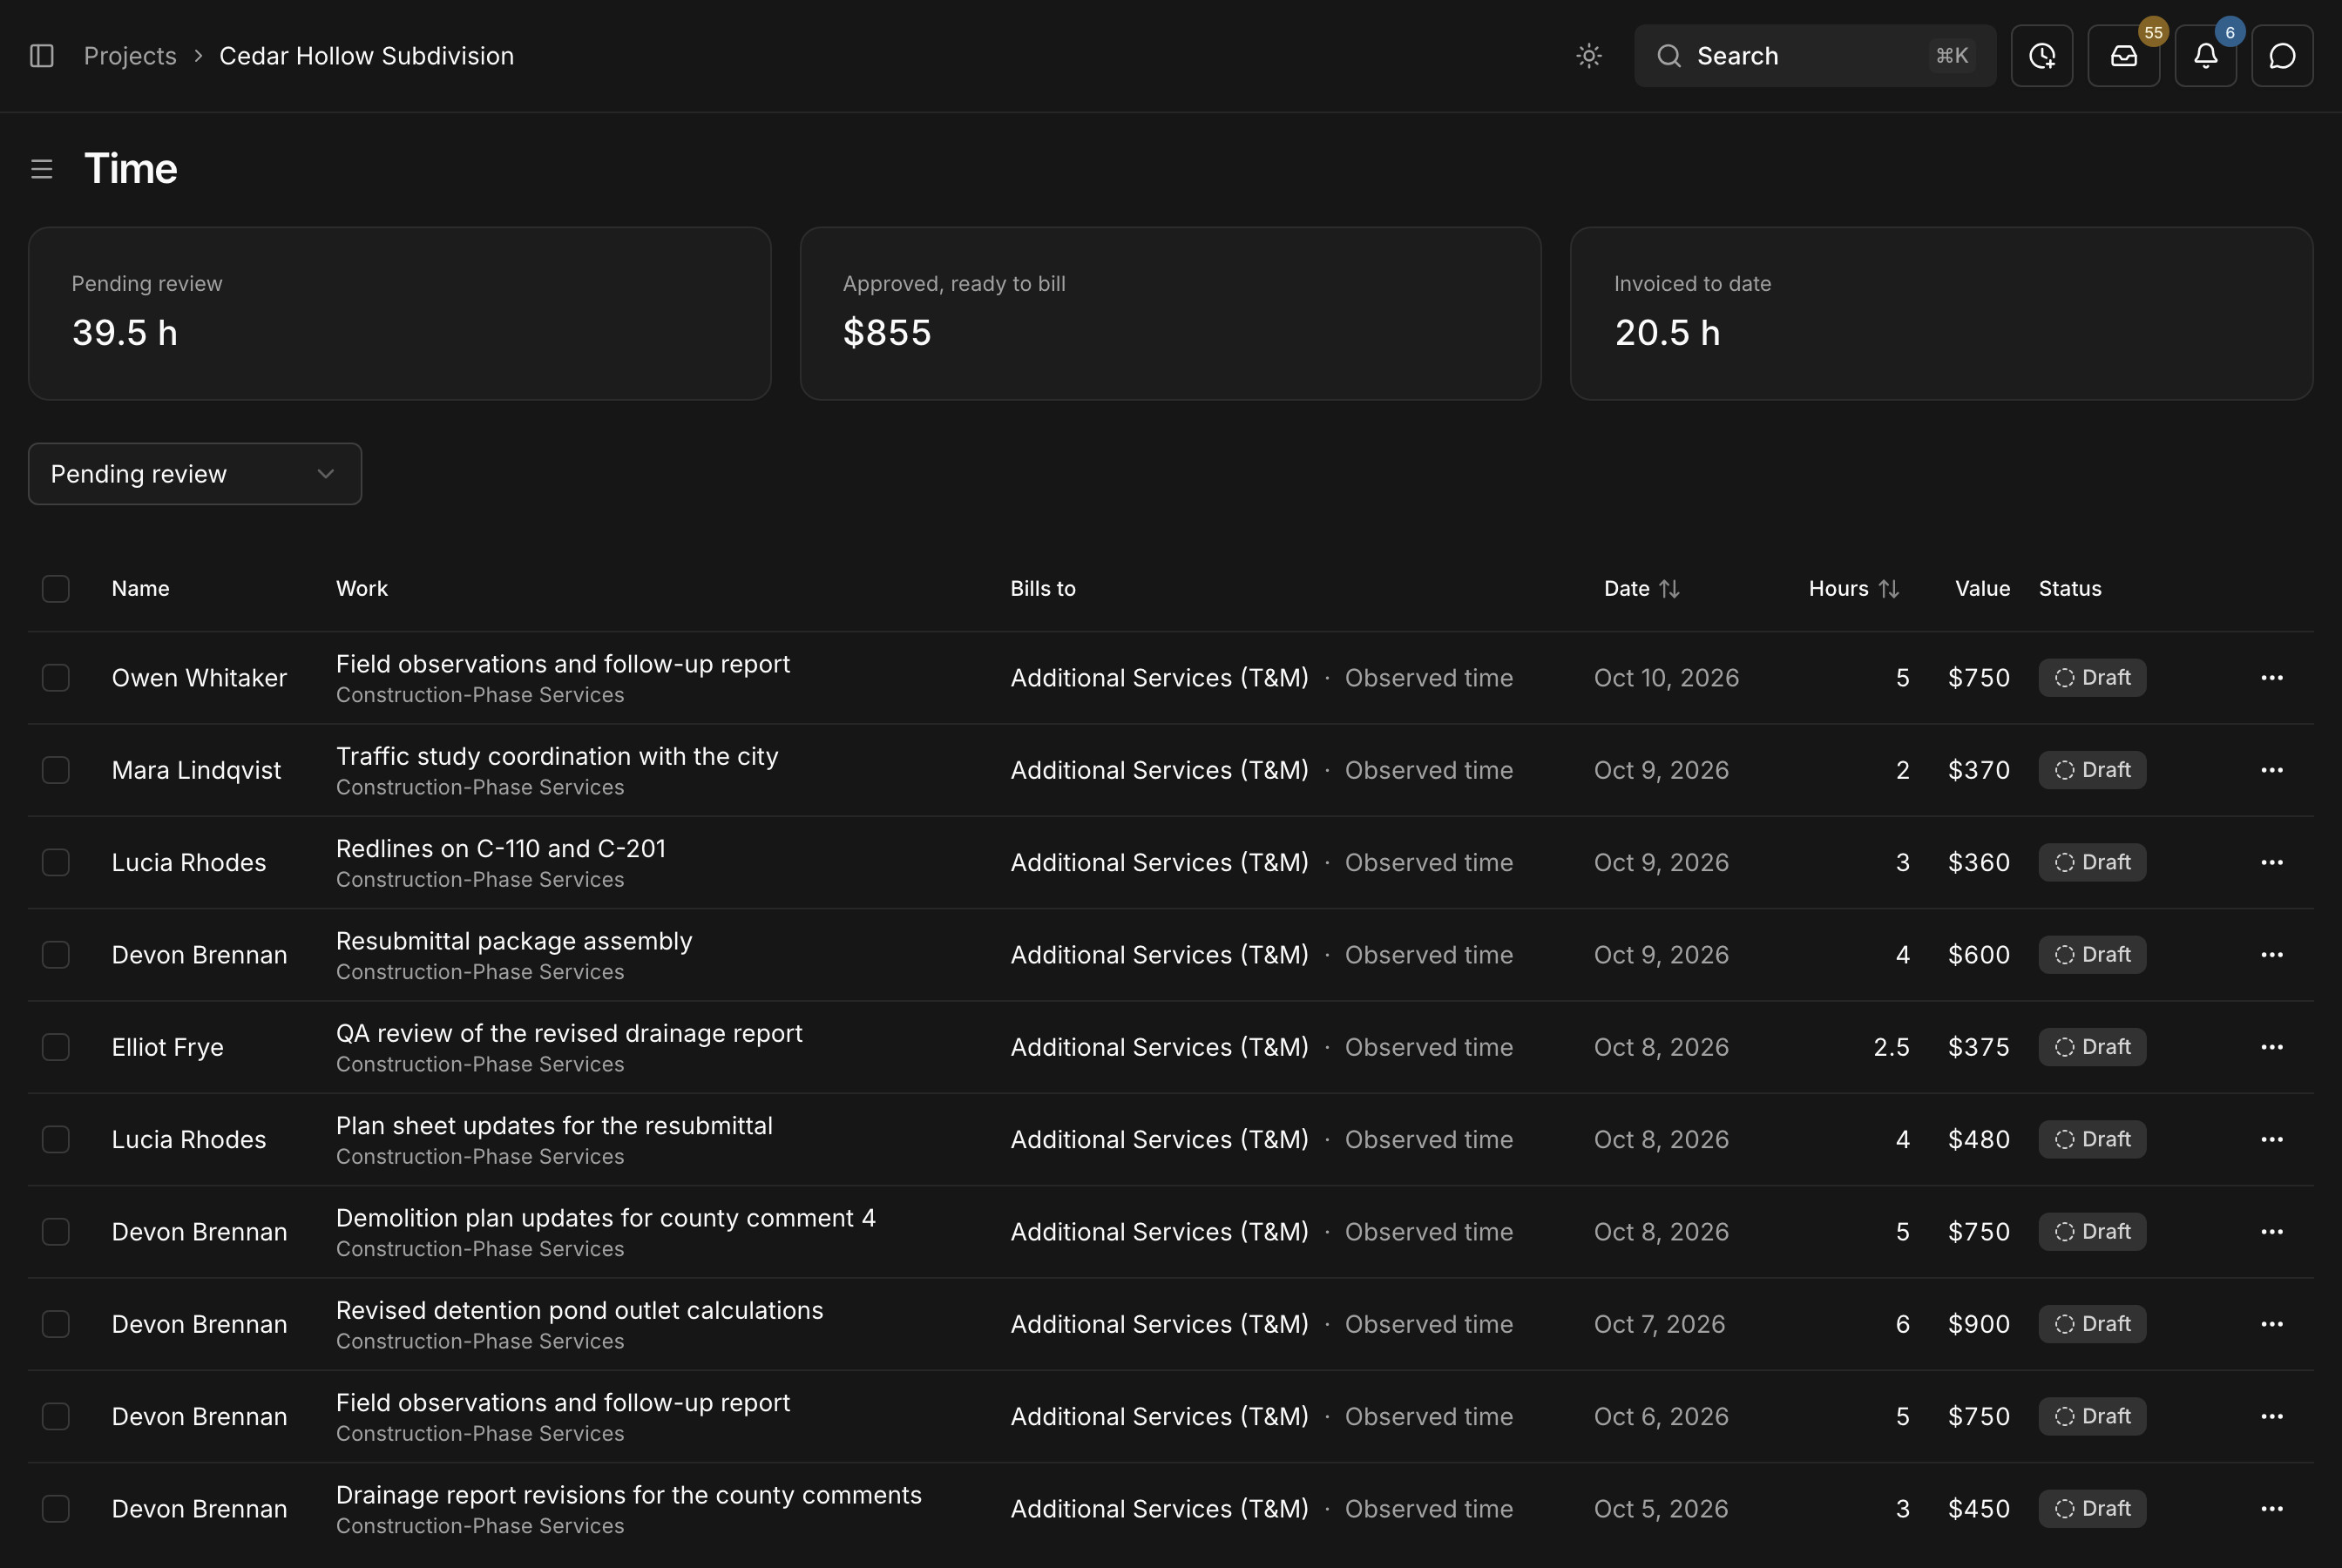This screenshot has height=1568, width=2342.
Task: Expand the Pending review filter dropdown
Action: 195,474
